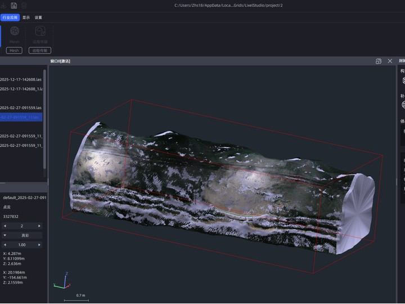Close the 窗口0 viewport with X

(x=390, y=61)
